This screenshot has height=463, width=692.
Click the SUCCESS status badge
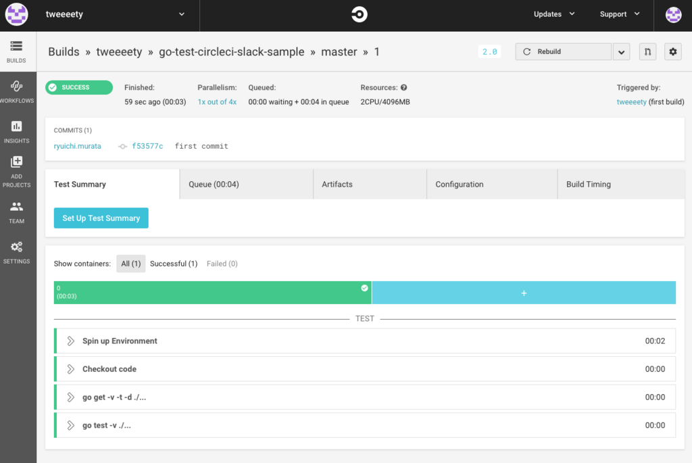click(79, 87)
